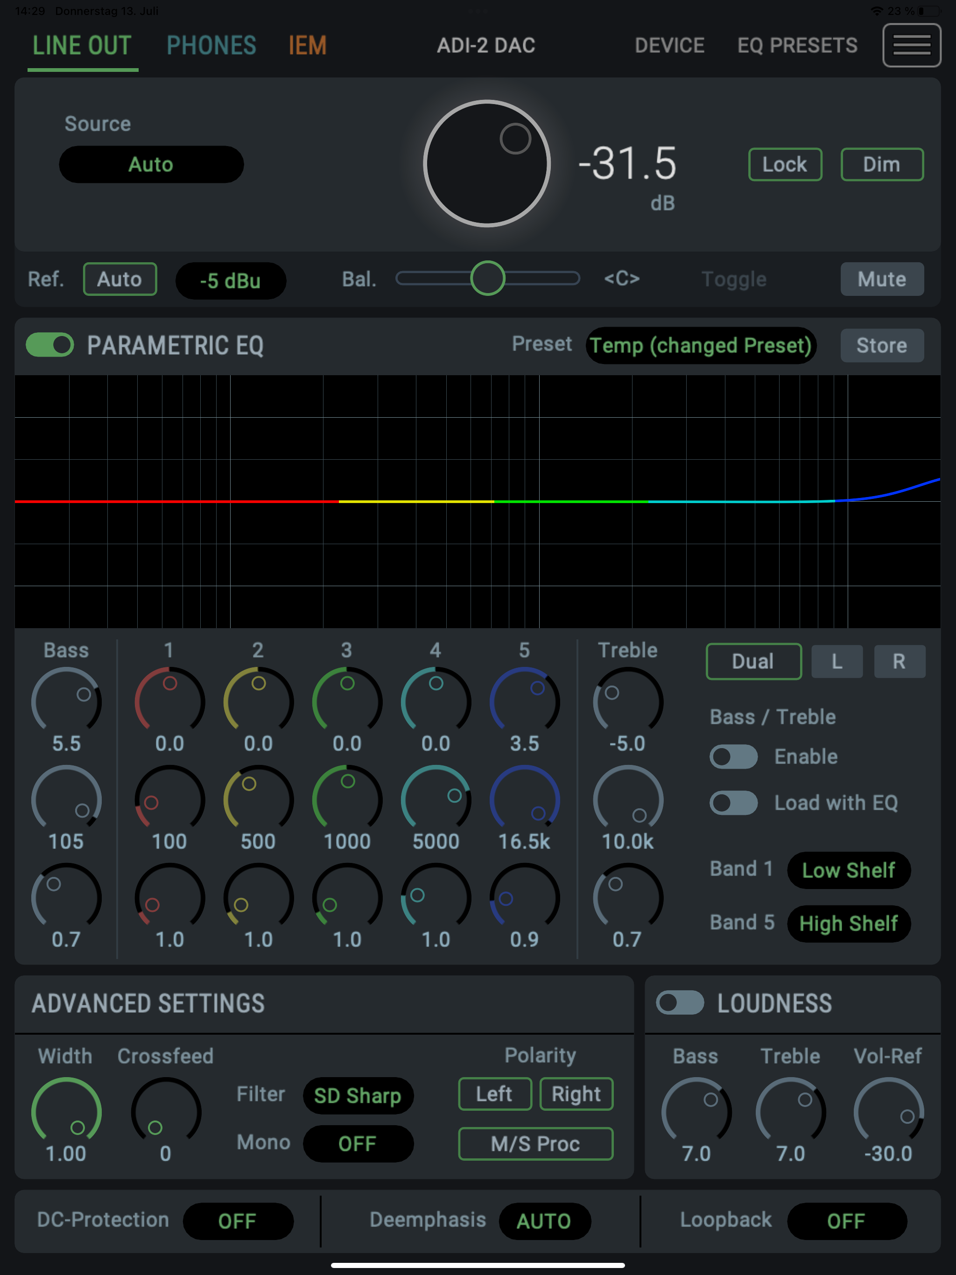Open Band 1 Low Shelf type dropdown
Screen dimensions: 956x1275
tap(849, 870)
